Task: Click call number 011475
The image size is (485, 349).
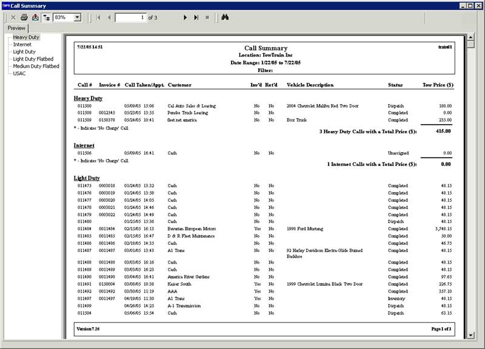Action: click(84, 186)
